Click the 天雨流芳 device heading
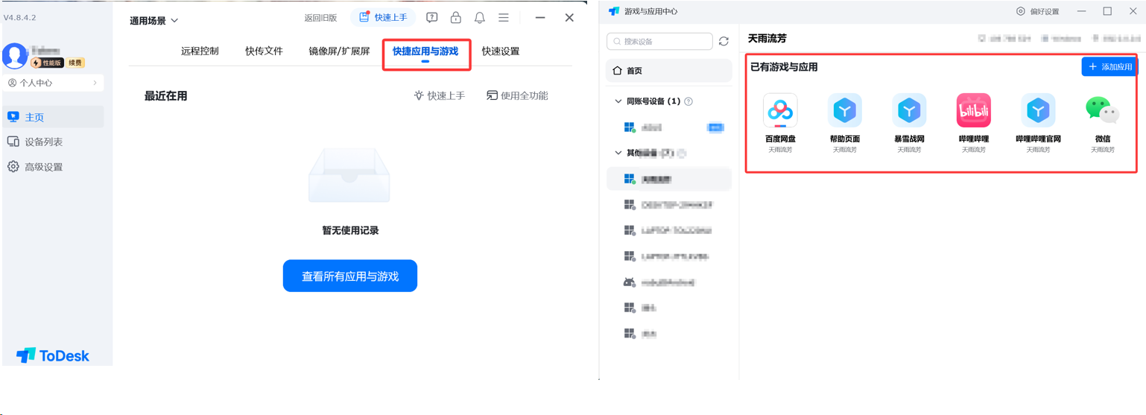 [x=767, y=38]
